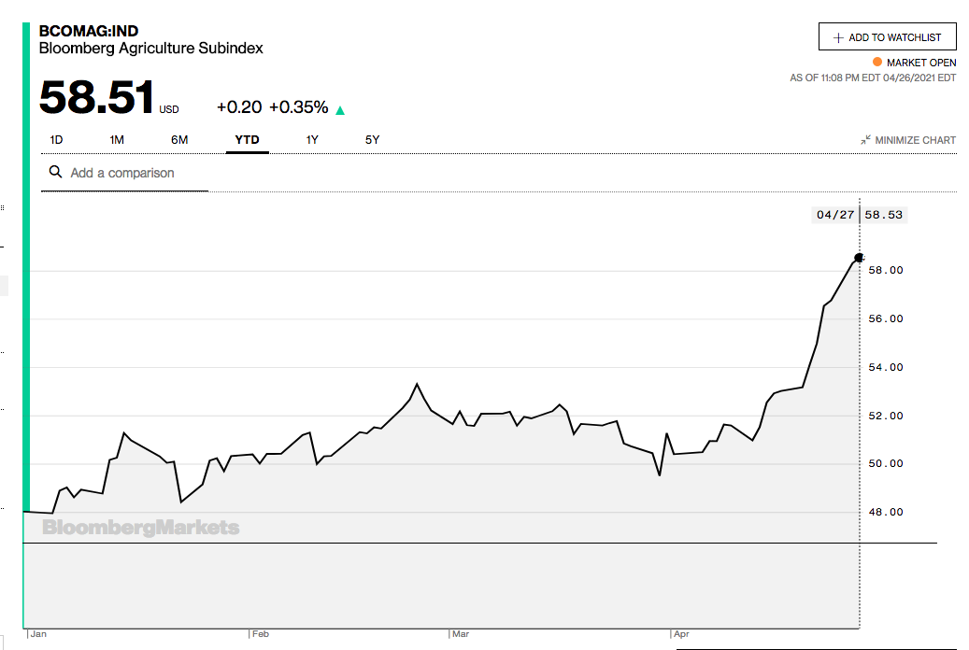Focus the Add a comparison search field
The image size is (969, 650).
[125, 173]
